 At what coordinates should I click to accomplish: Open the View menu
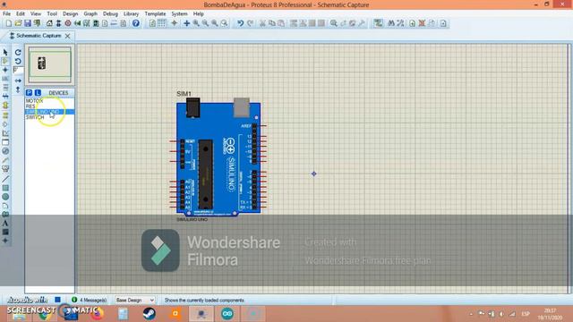[36, 13]
